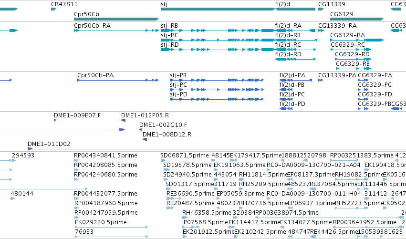Select CG6329-PA protein label
Screen dimensions: 406x239
[375, 75]
